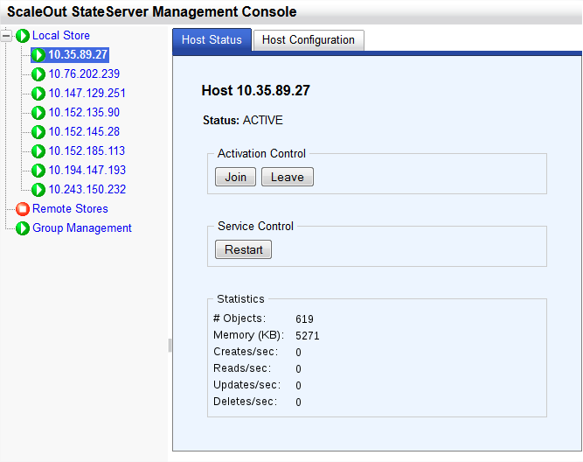Click the Creates/sec label

click(x=246, y=352)
